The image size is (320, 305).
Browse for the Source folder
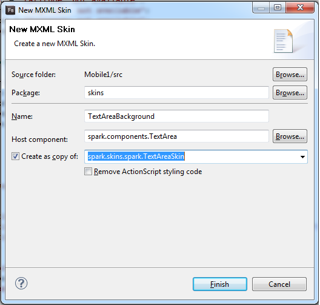pyautogui.click(x=290, y=75)
